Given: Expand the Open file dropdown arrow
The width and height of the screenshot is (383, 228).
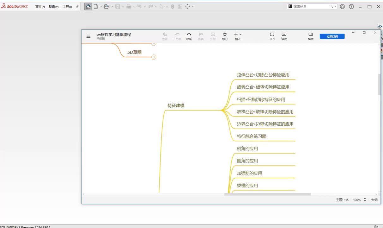Looking at the screenshot, I should 112,6.
